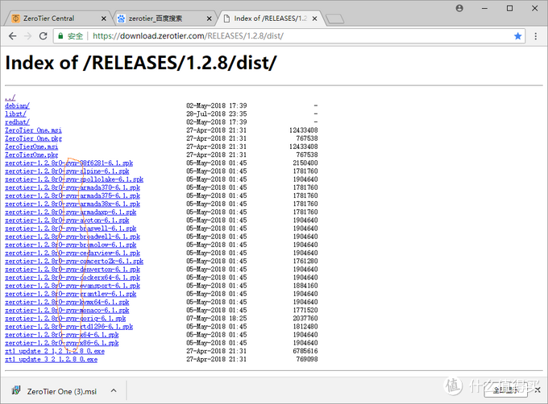Screen dimensions: 548x404
Task: Open a new browser tab
Action: click(x=335, y=18)
